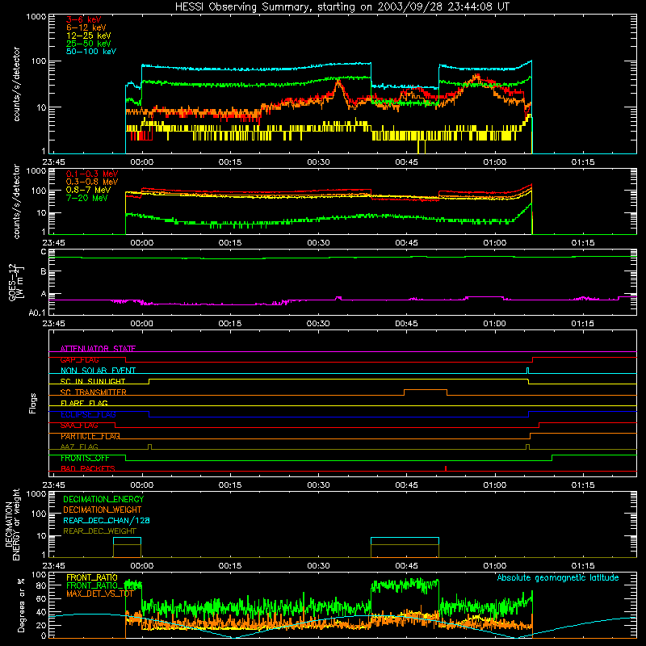Click the BAD_PACKETS red tick mark
Screen dimensions: 646x646
(x=446, y=468)
